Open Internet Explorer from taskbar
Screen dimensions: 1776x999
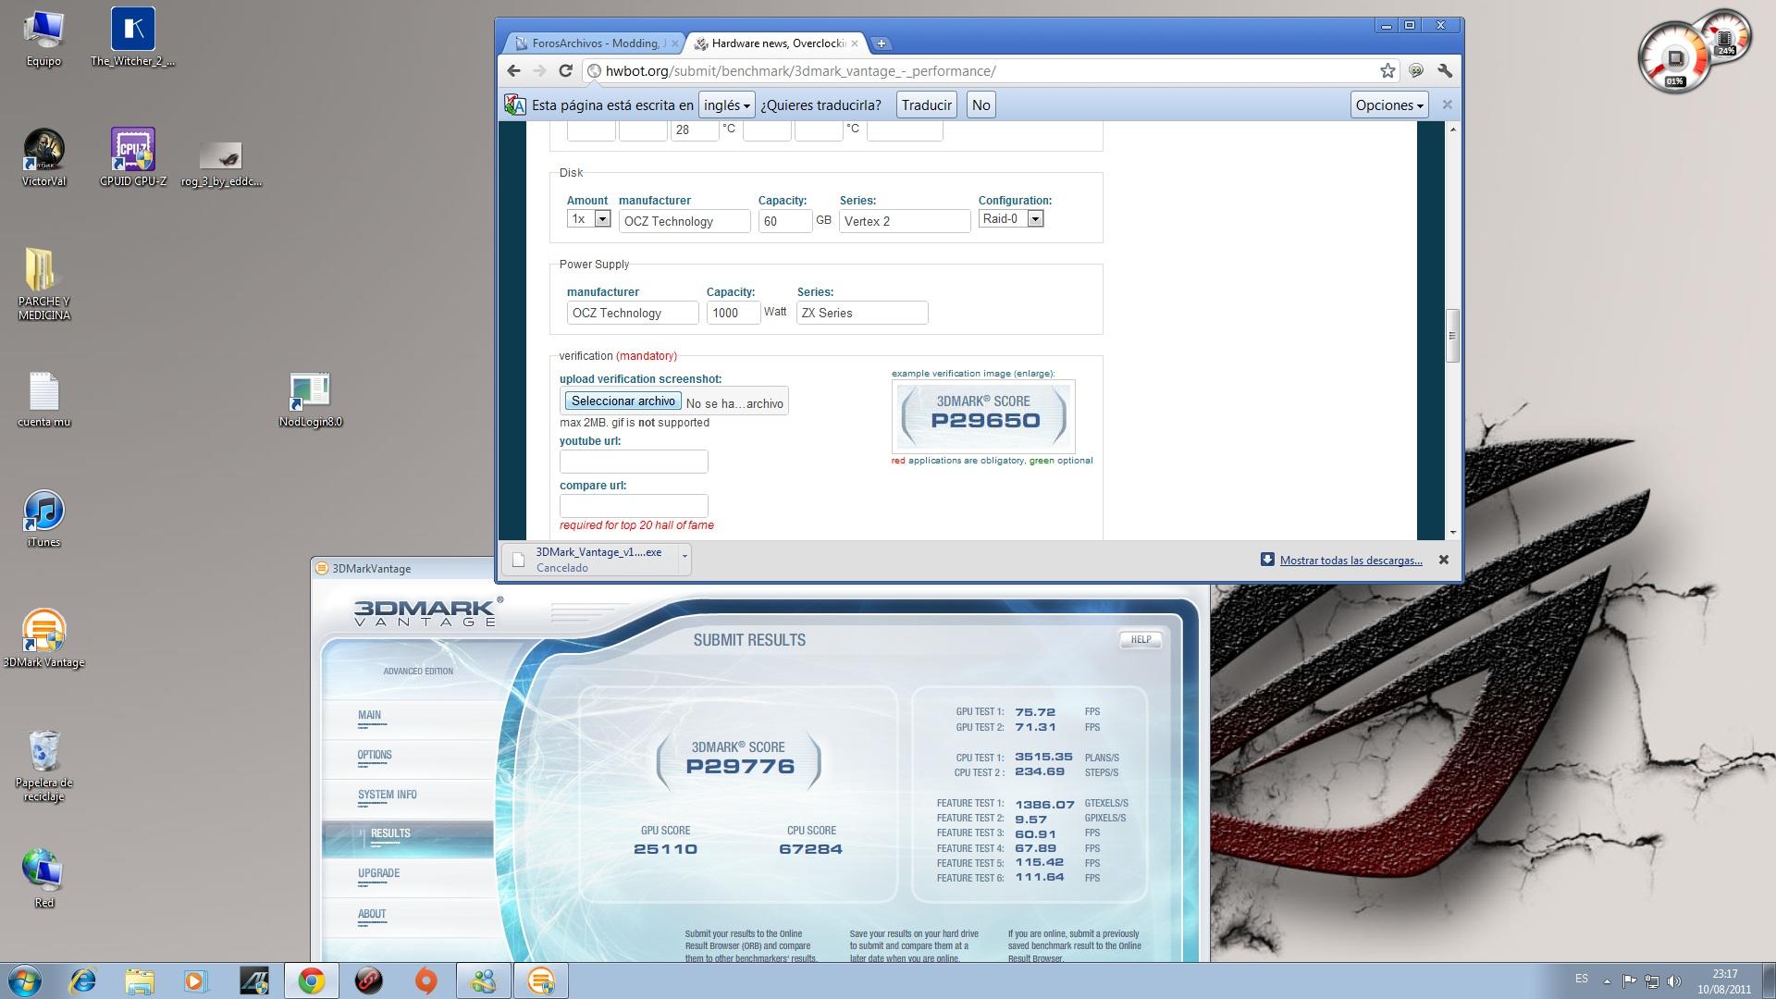(83, 980)
